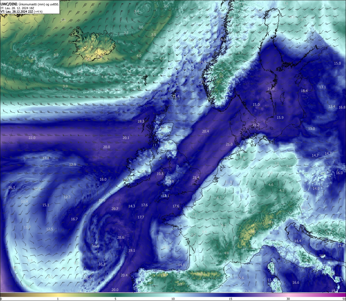Click the '21.2' value over Denmark
Viewport: 346px width, 301px height.
click(256, 125)
